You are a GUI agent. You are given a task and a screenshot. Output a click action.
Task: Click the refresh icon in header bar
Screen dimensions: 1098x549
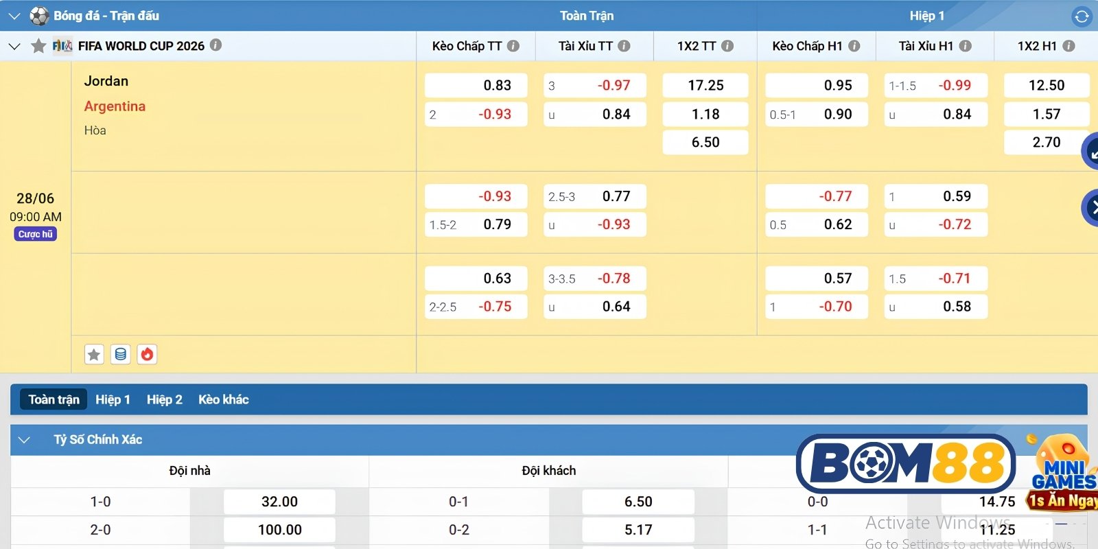click(1082, 16)
